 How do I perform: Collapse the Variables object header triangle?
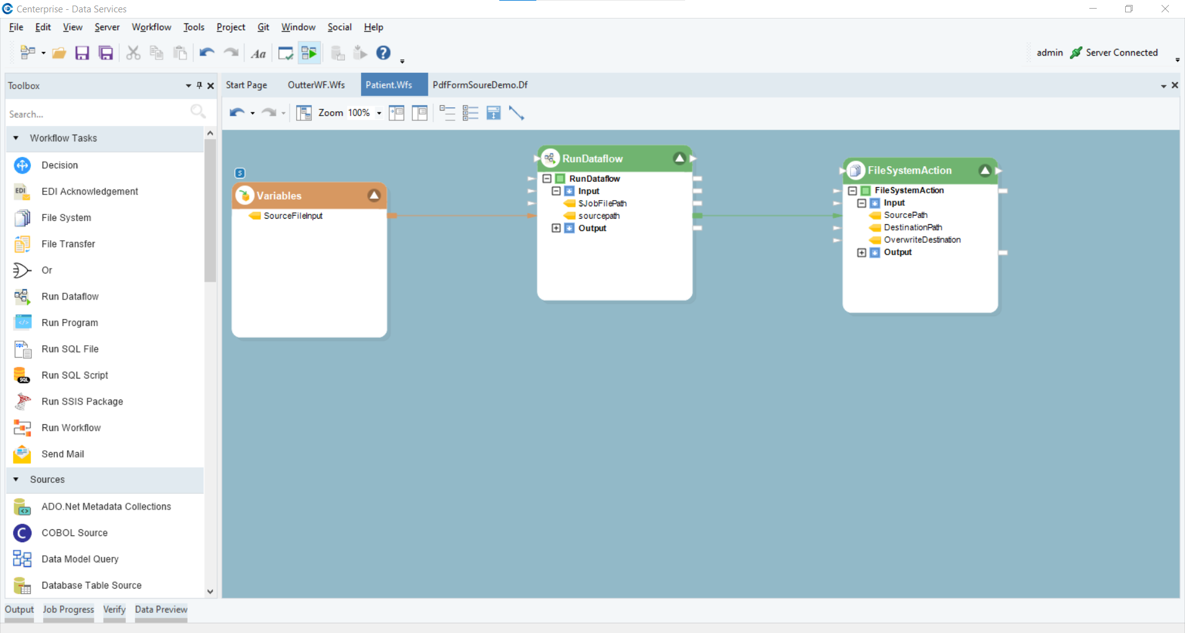[x=374, y=195]
